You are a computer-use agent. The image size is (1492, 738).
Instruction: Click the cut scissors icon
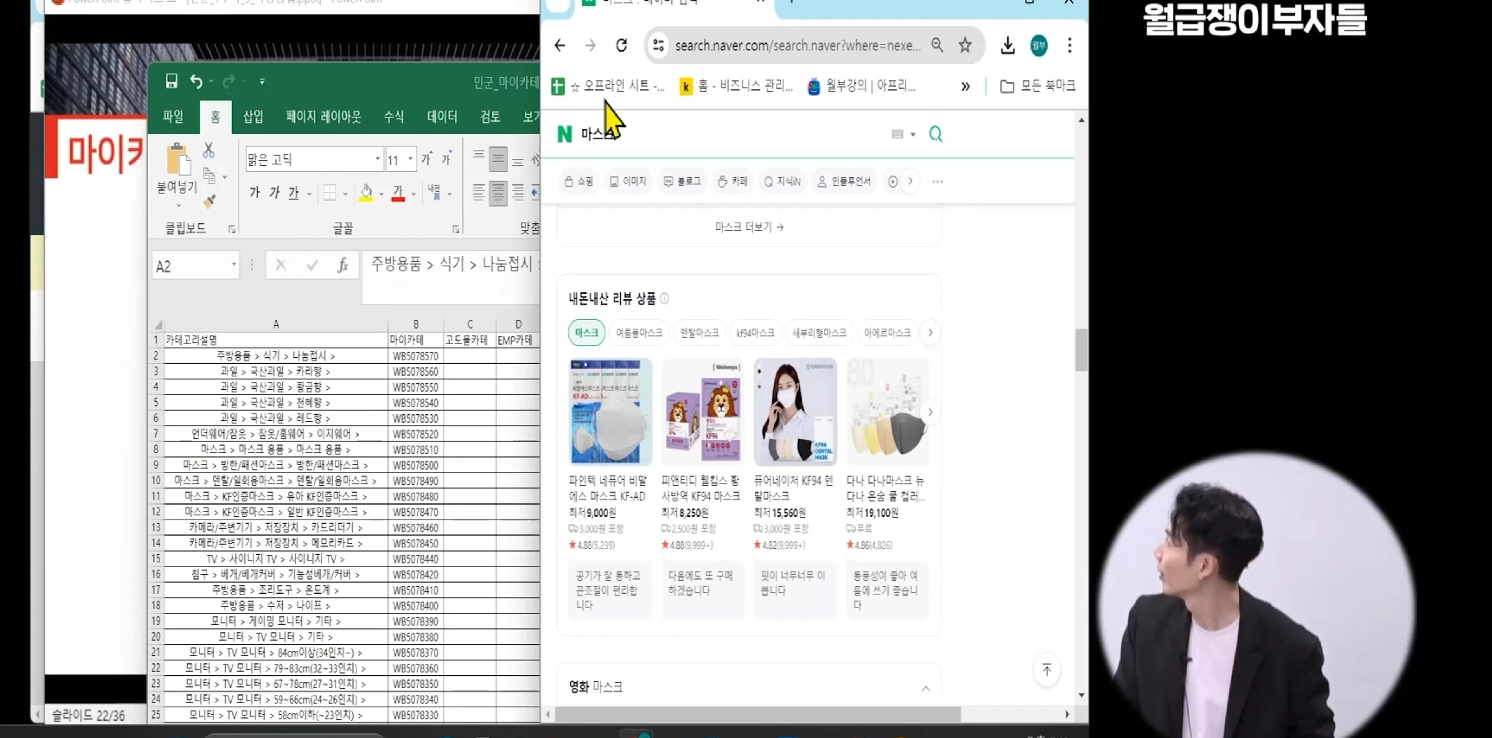click(209, 150)
